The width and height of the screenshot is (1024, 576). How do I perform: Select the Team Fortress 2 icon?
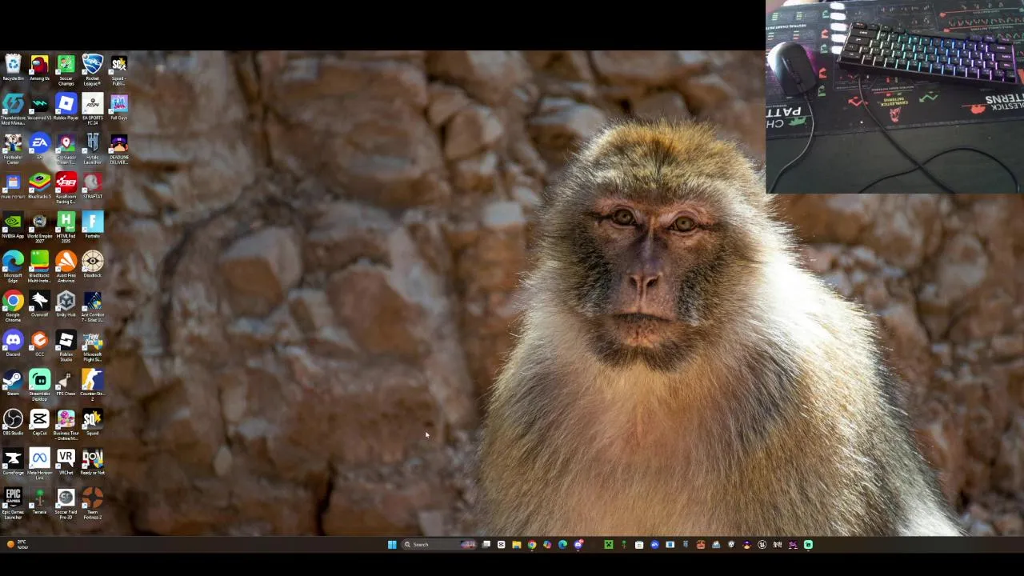92,502
